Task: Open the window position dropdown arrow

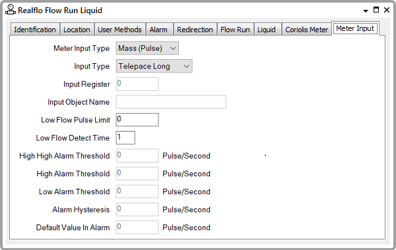Action: (x=366, y=11)
